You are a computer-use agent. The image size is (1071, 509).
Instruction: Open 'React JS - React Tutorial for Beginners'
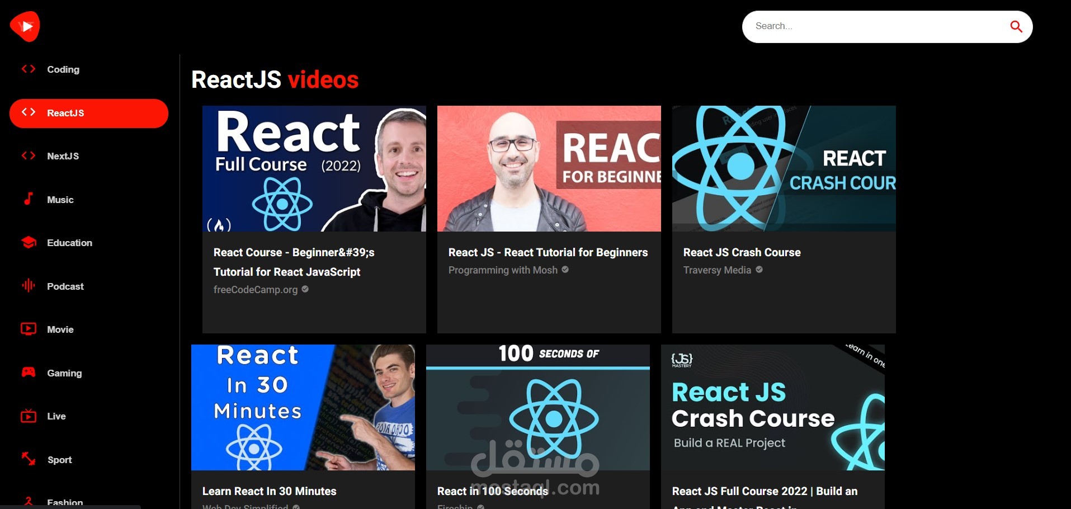click(548, 252)
